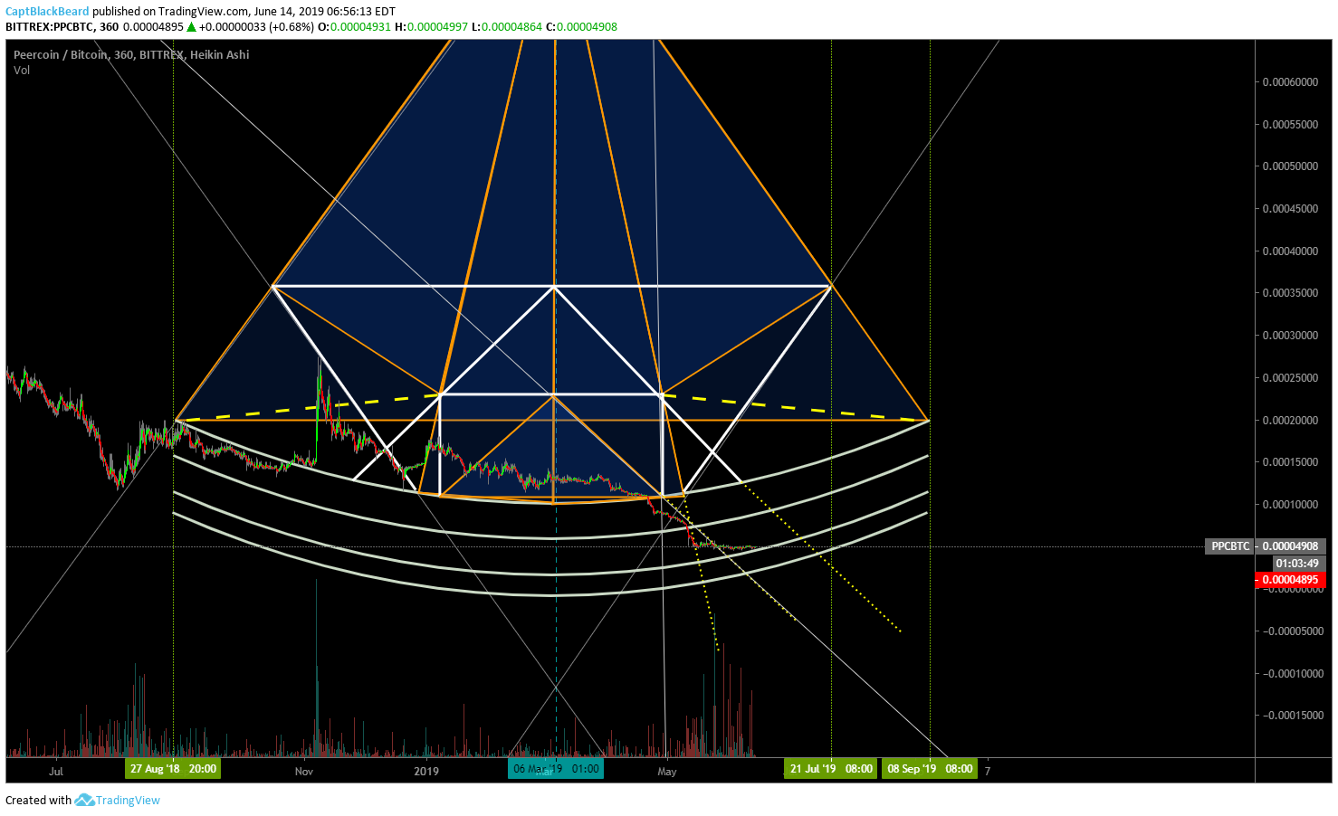Click the 2019 label on time axis
Image resolution: width=1338 pixels, height=816 pixels.
pos(426,772)
